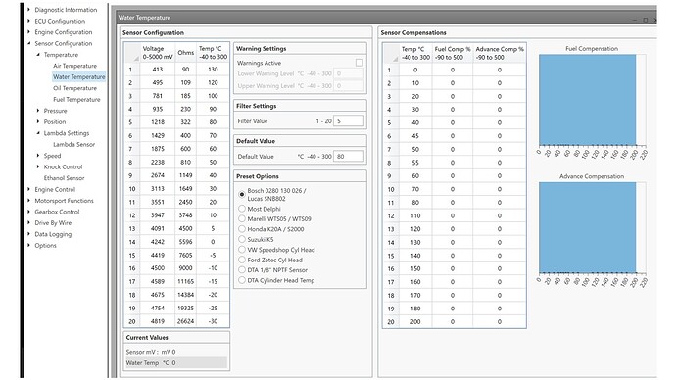Viewport: 676px width, 380px height.
Task: Click voltage cell 413 in row 1
Action: point(158,69)
